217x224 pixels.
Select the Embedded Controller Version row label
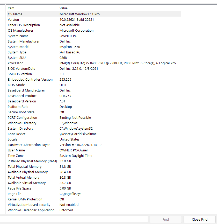[30, 79]
